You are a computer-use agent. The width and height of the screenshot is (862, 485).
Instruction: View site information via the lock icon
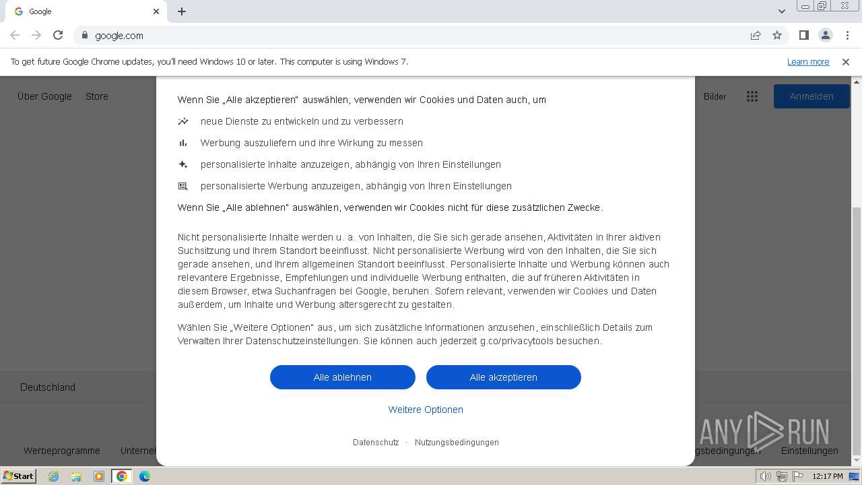[84, 35]
